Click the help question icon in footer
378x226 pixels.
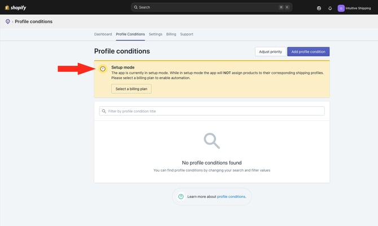point(181,196)
